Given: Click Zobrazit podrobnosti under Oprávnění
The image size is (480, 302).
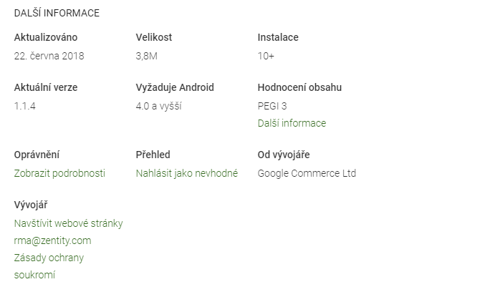Looking at the screenshot, I should coord(59,173).
